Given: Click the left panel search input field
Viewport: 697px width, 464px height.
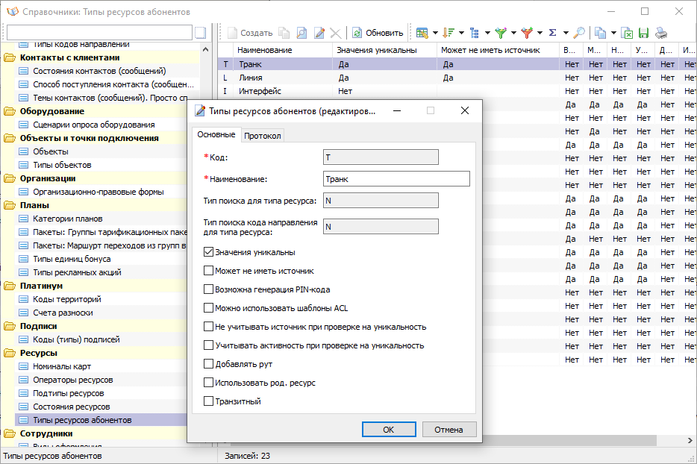Looking at the screenshot, I should pos(99,32).
